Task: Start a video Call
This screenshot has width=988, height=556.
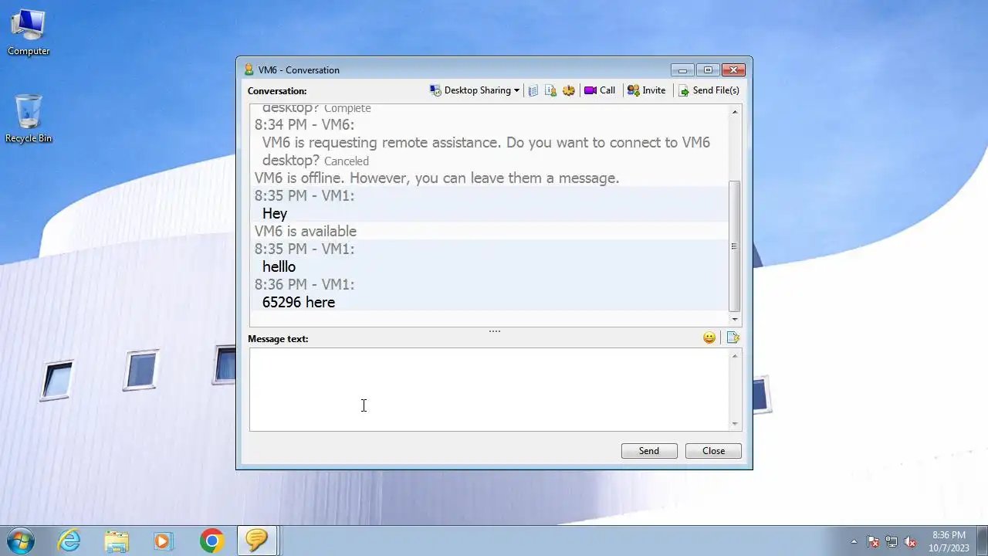Action: tap(600, 90)
